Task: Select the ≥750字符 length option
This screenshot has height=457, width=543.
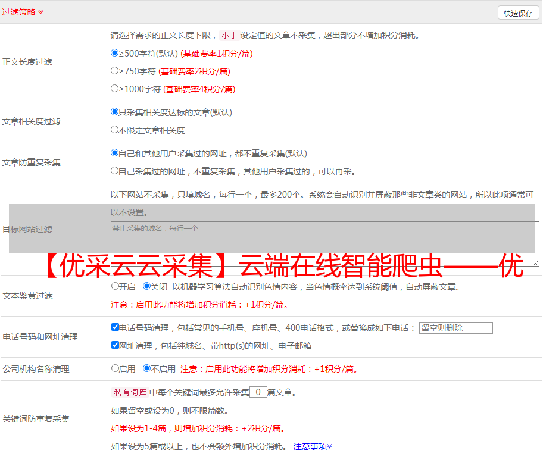Action: click(115, 71)
